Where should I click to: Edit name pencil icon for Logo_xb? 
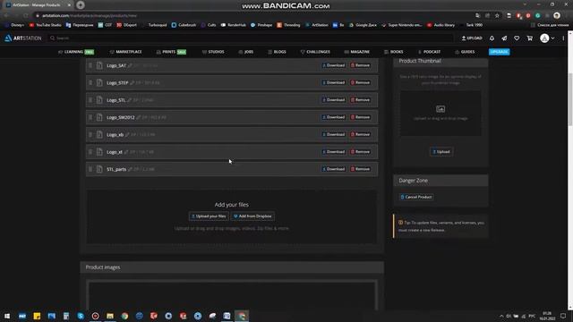(127, 135)
